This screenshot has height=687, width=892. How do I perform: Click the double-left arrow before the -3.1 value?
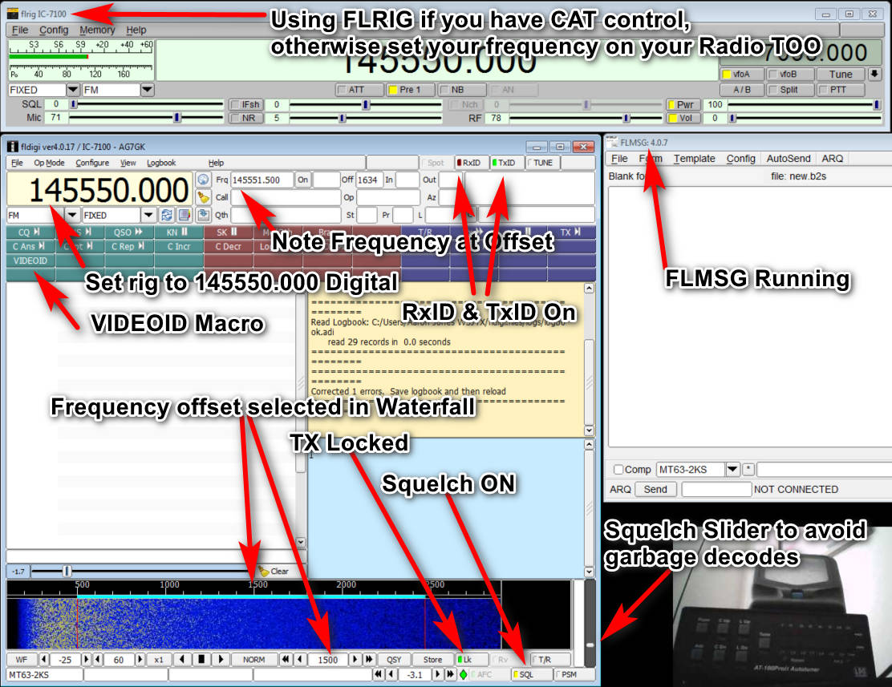pos(378,674)
